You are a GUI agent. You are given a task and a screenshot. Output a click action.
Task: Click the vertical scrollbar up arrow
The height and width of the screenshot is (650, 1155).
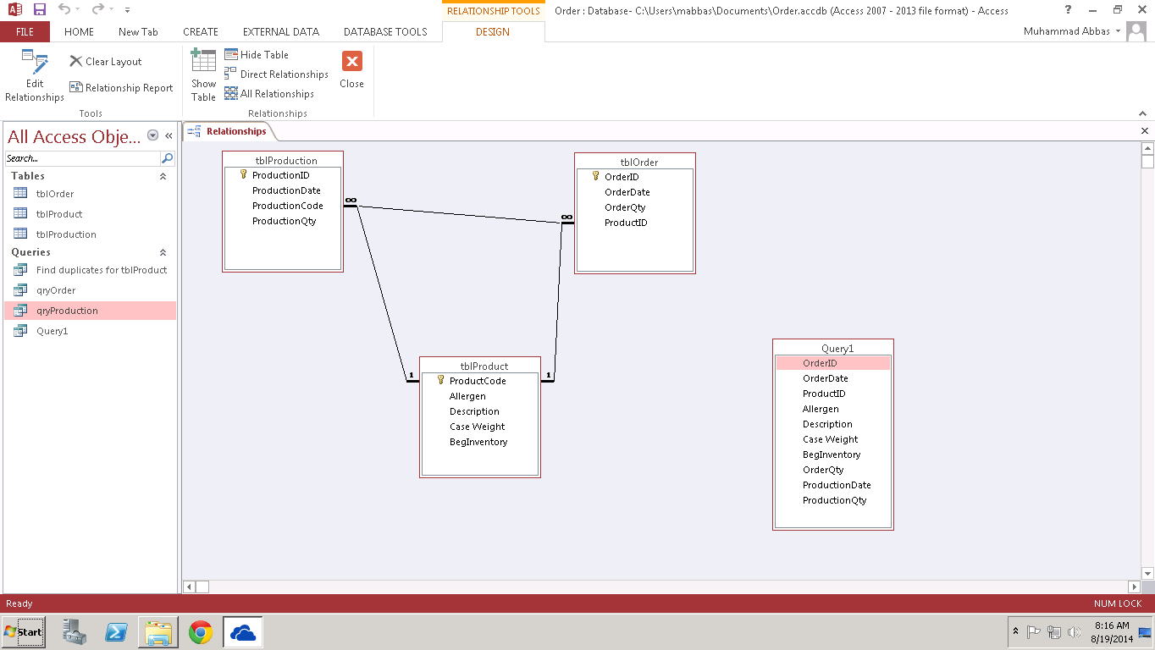(x=1148, y=149)
